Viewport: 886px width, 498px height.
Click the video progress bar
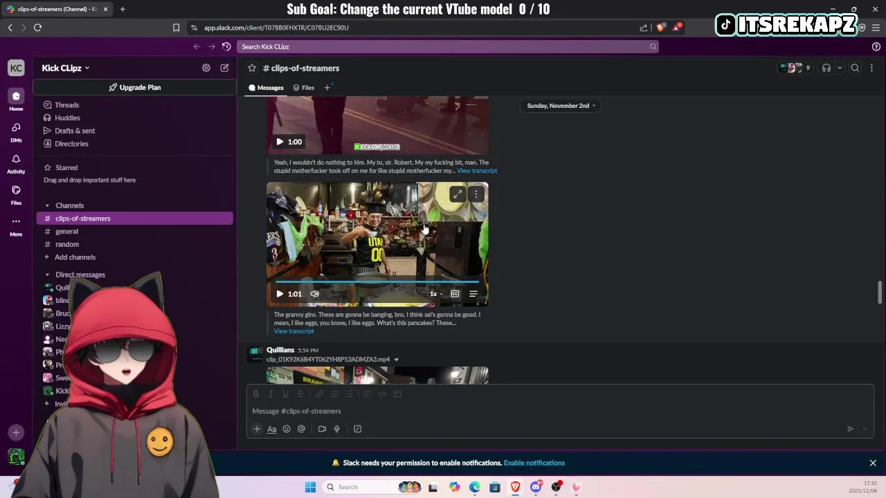click(x=377, y=282)
